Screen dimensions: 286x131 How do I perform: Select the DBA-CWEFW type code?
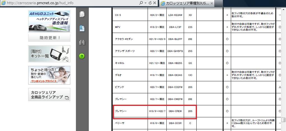(x=175, y=99)
